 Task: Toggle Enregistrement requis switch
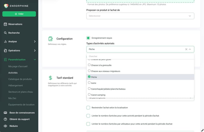(x=88, y=38)
